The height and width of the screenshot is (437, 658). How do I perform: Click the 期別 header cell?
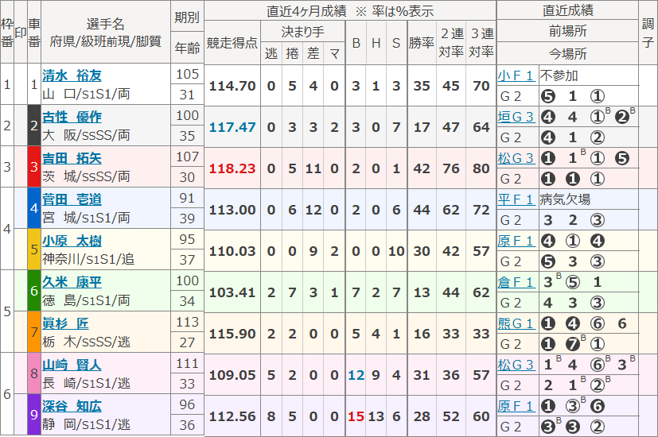coord(187,17)
